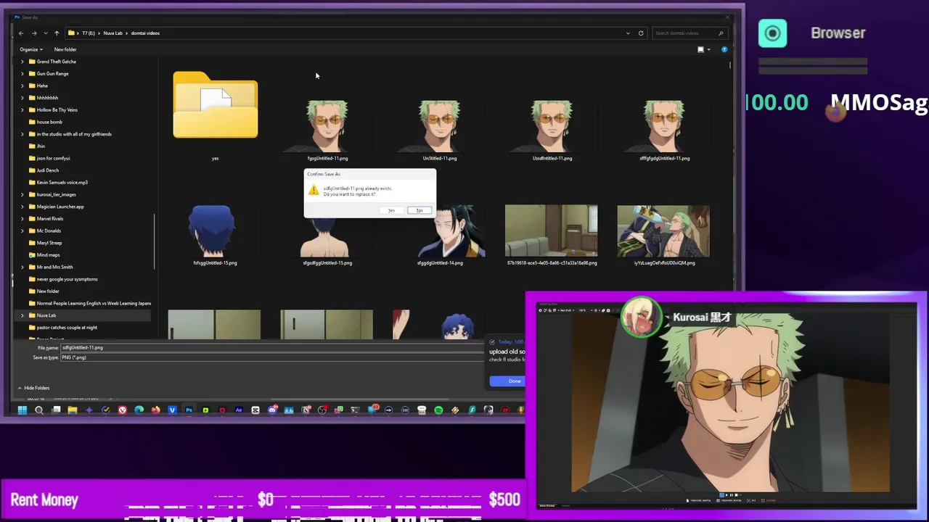Click 'Nuva Lab' in the address path

[112, 33]
